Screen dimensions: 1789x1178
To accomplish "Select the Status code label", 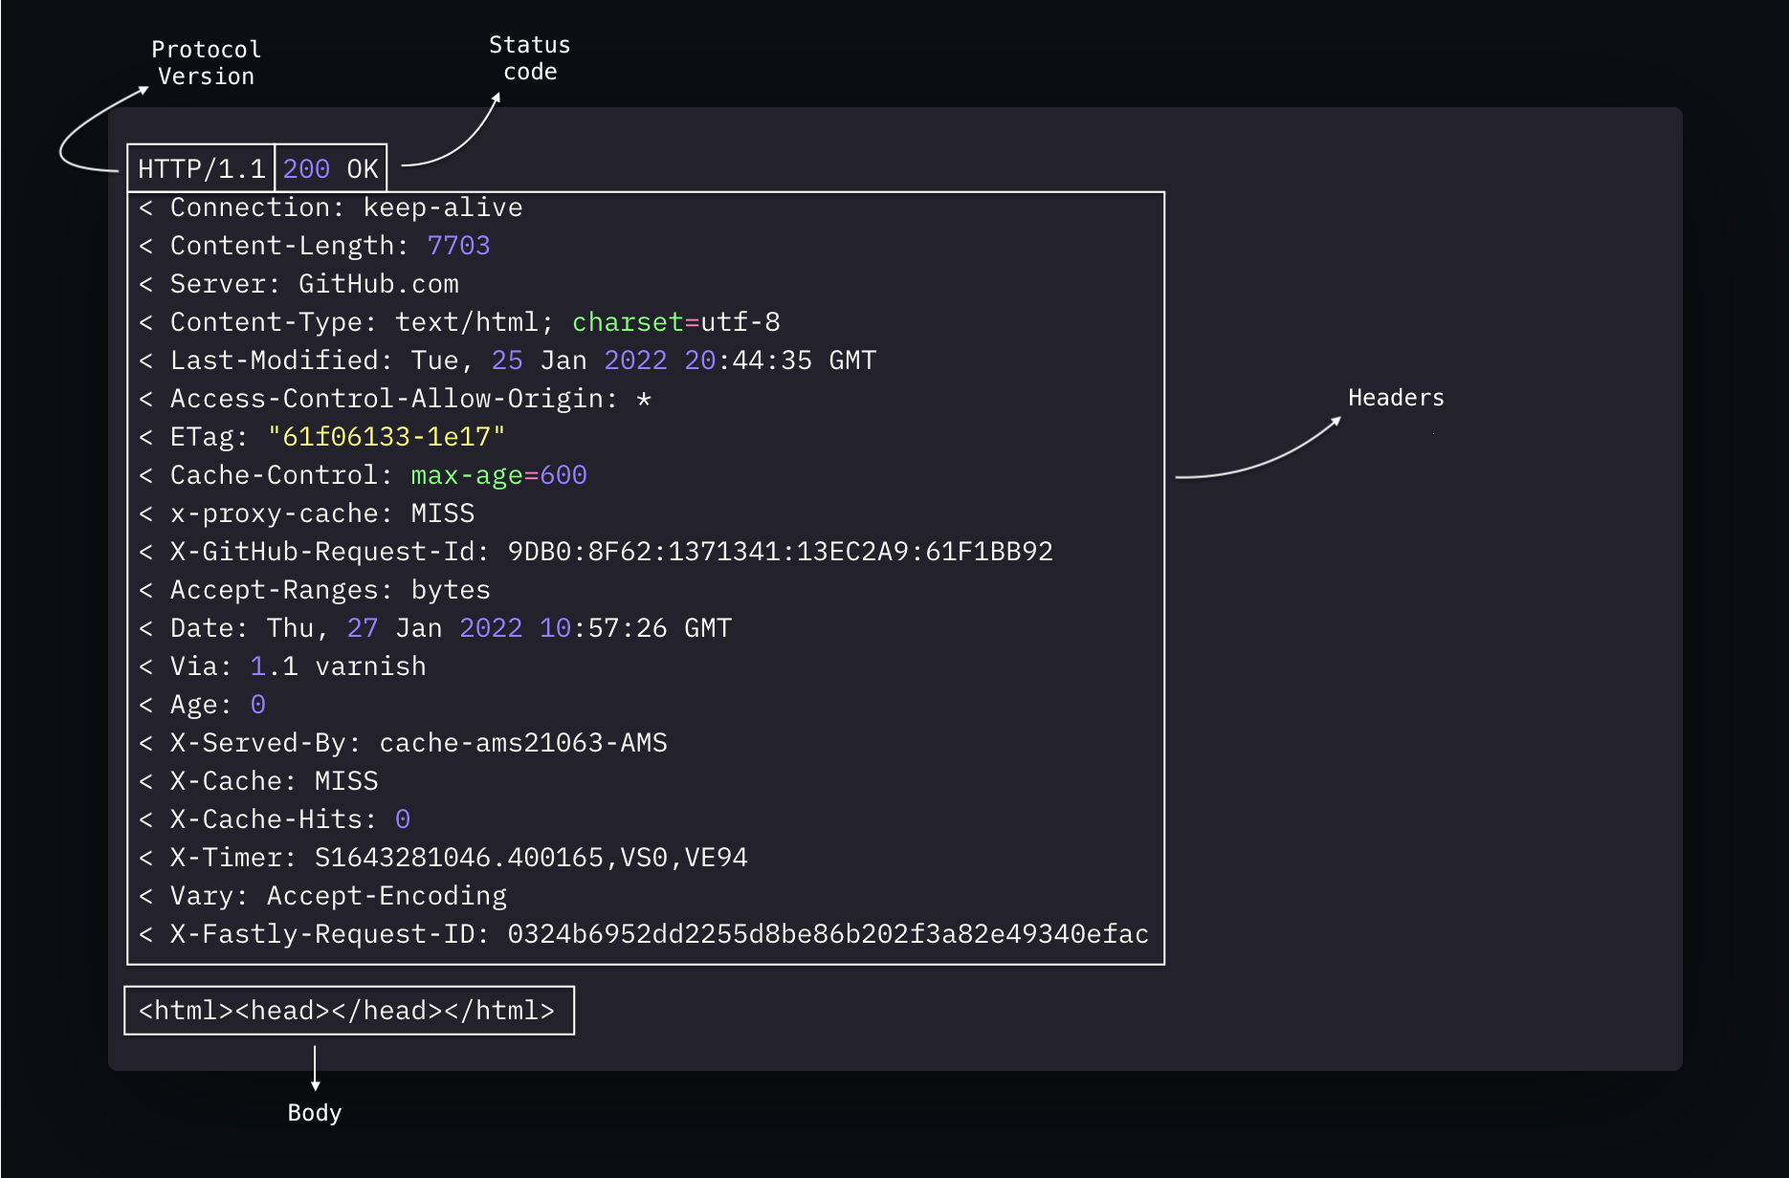I will tap(529, 58).
